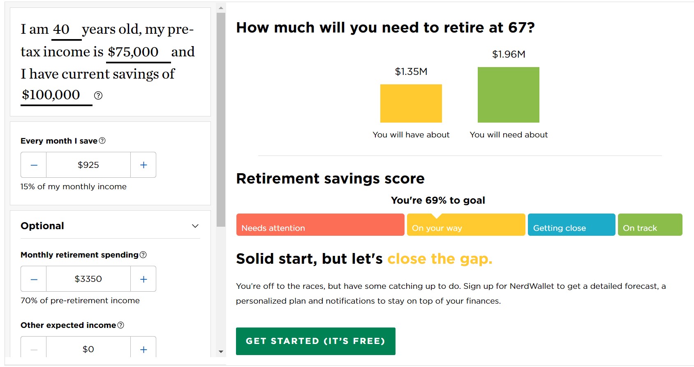This screenshot has width=694, height=367.
Task: Click the monthly savings $925 field
Action: point(88,165)
